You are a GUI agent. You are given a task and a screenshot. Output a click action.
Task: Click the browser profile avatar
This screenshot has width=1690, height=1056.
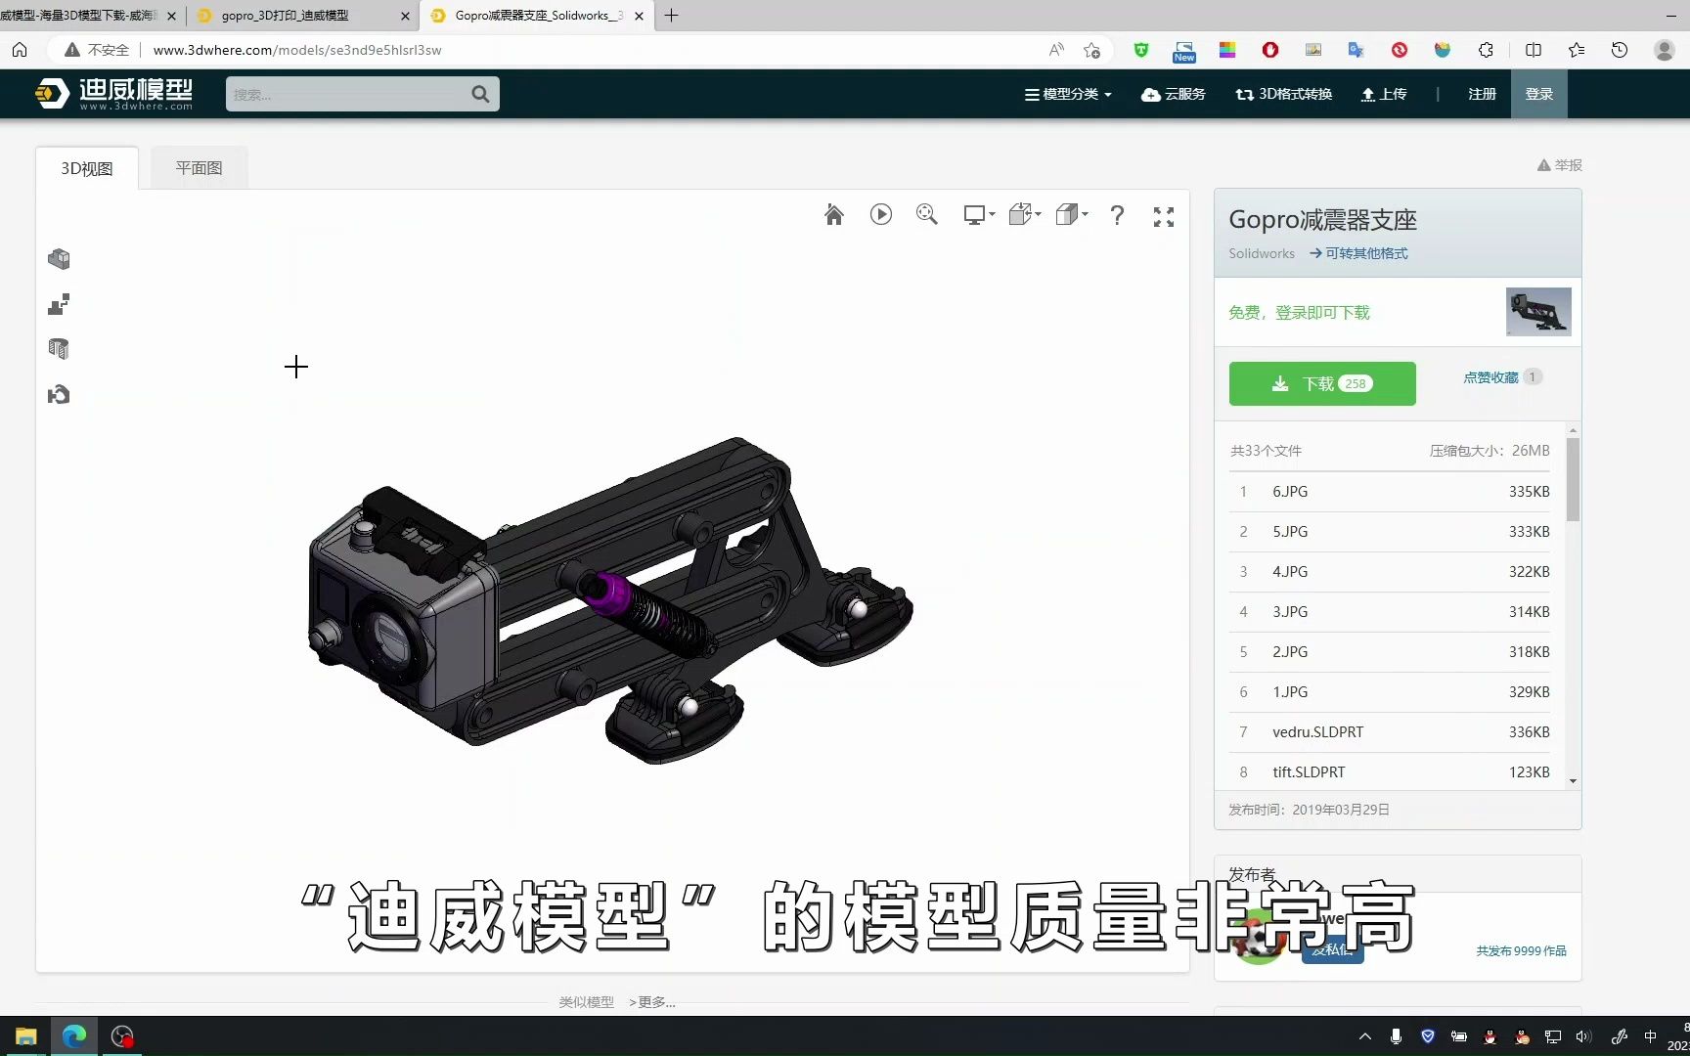pyautogui.click(x=1664, y=50)
